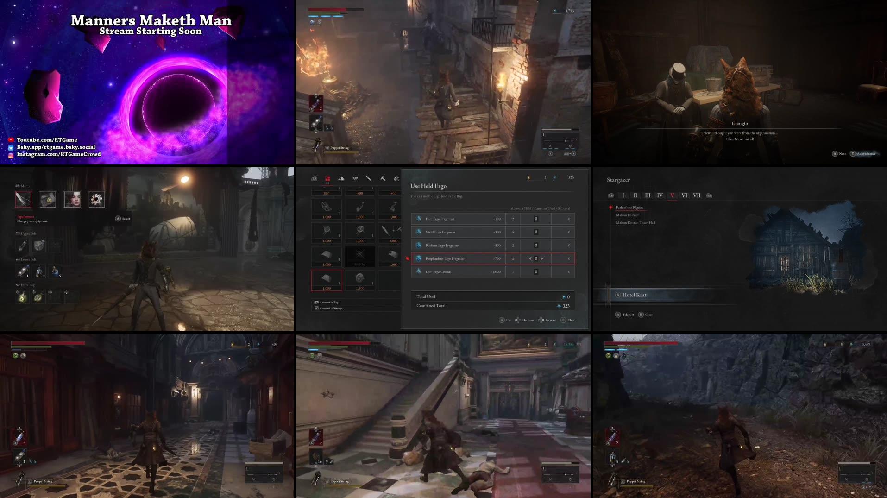The height and width of the screenshot is (498, 887).
Task: Select the Lower Belt item with count 1
Action: click(x=23, y=271)
